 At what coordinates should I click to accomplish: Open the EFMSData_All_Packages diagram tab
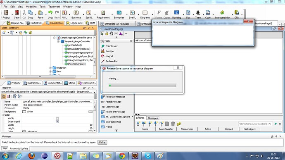click(117, 24)
